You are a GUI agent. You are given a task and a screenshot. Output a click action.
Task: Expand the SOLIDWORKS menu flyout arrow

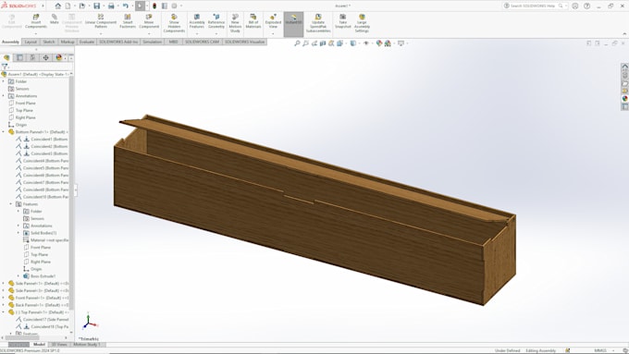43,6
